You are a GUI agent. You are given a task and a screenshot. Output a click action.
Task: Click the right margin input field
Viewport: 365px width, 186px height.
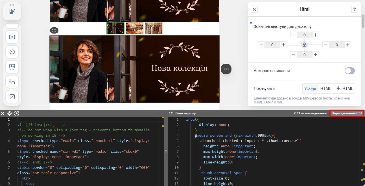[x=337, y=45]
